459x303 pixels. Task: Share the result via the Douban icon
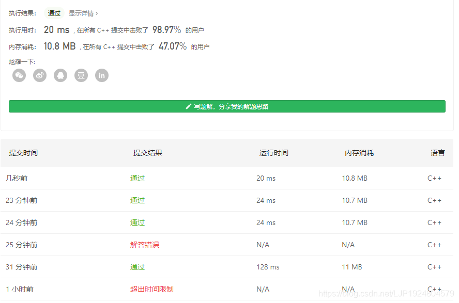tap(81, 75)
